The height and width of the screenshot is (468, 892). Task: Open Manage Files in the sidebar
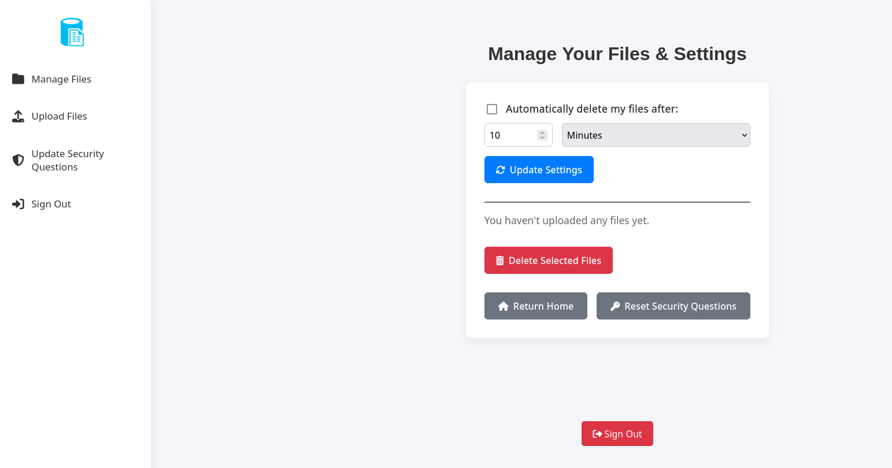[61, 79]
